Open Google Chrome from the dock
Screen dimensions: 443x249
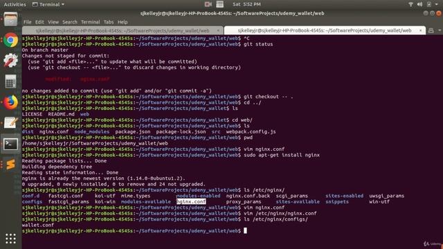(x=11, y=40)
